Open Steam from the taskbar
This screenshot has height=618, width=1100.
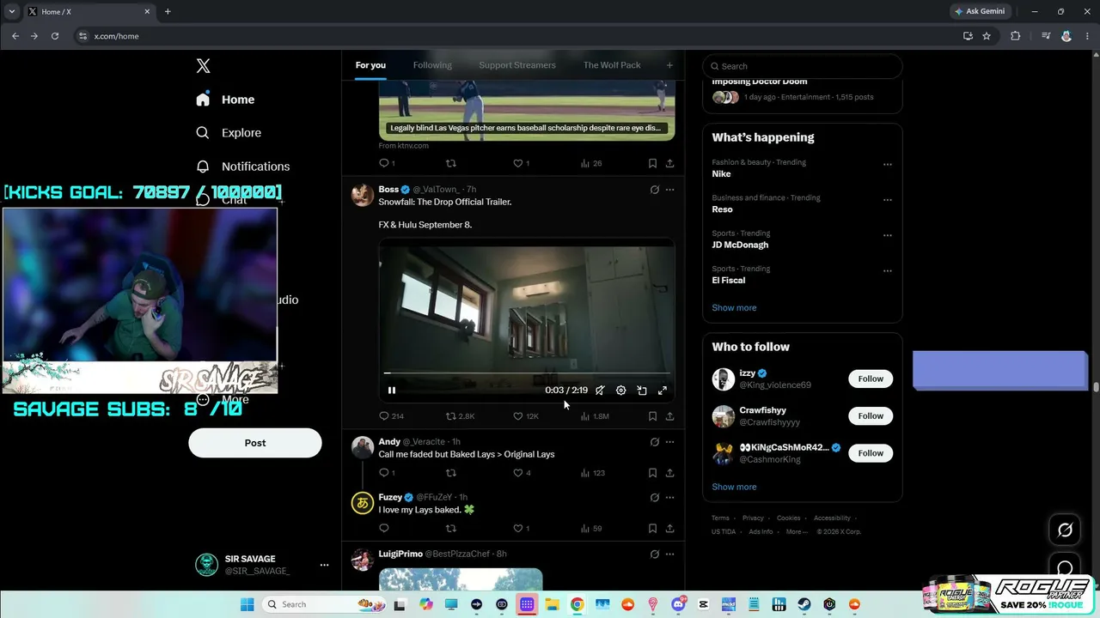804,604
